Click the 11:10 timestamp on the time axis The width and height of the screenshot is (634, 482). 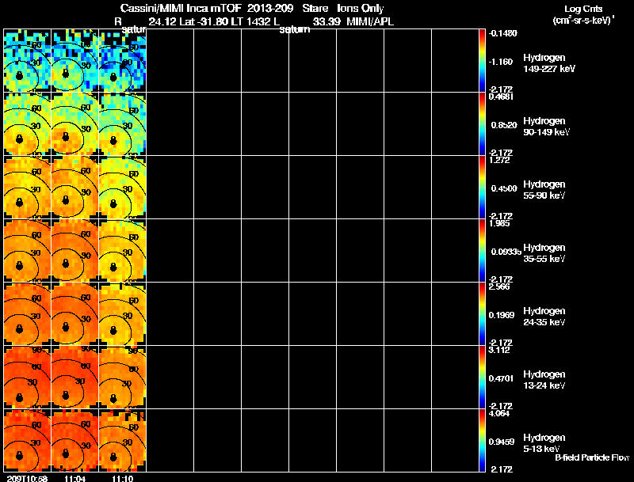click(122, 478)
